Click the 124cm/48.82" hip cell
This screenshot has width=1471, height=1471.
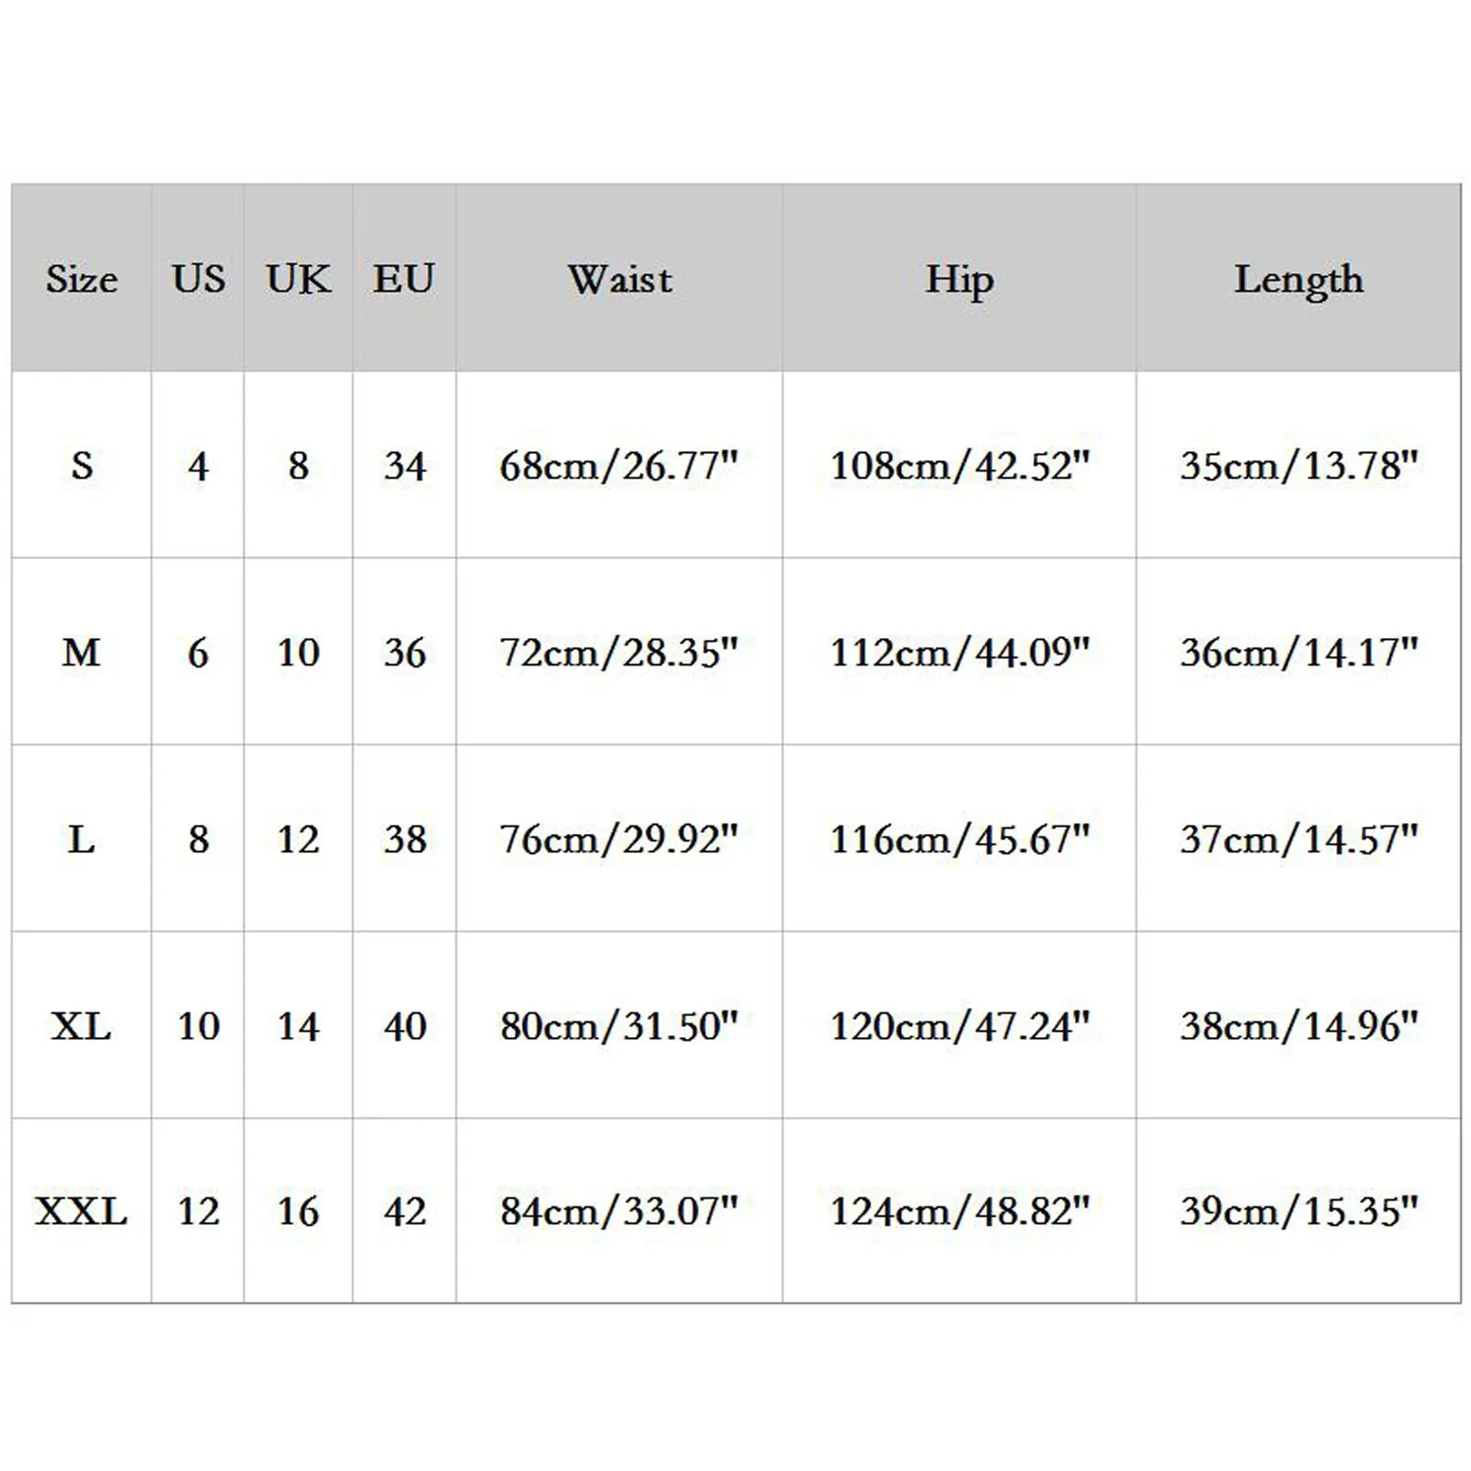point(959,1212)
